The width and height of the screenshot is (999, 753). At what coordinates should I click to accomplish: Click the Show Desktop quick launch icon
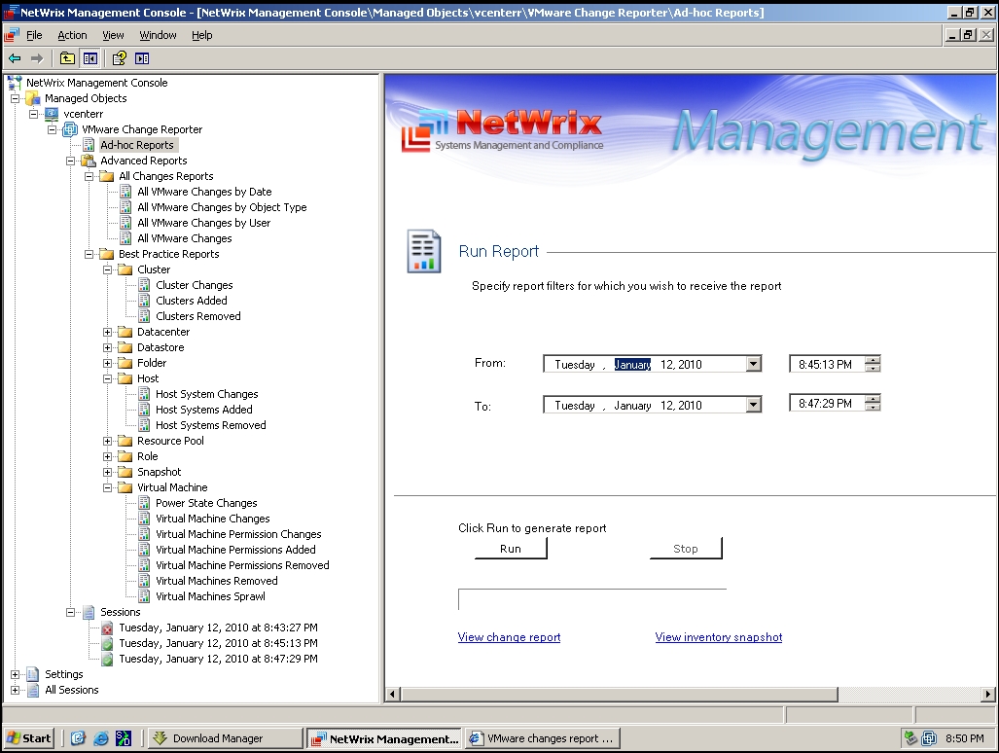point(79,738)
